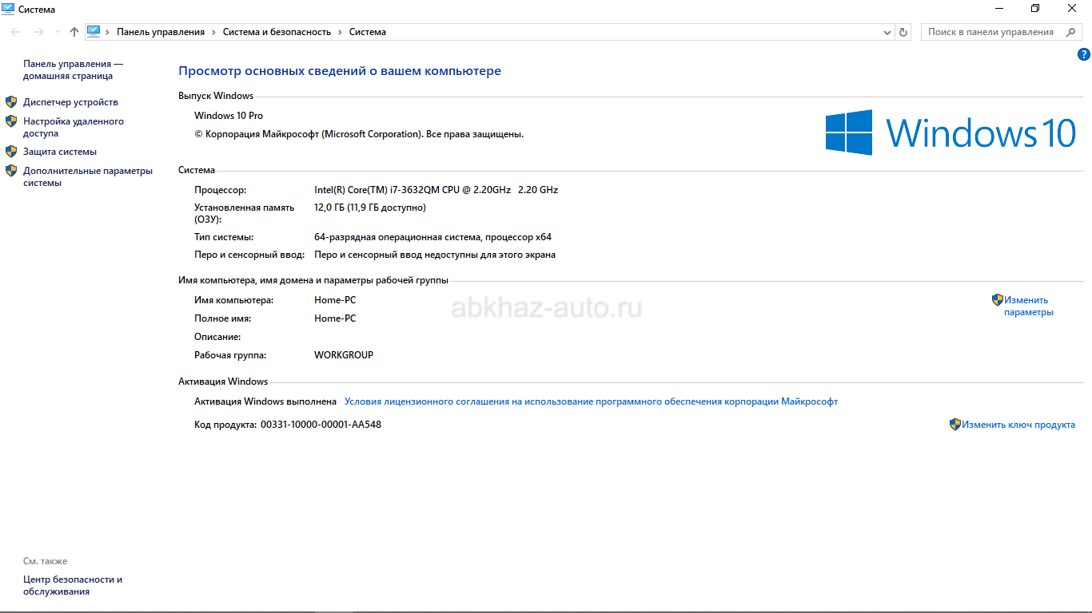Click the computer icon in the address bar

[x=94, y=32]
